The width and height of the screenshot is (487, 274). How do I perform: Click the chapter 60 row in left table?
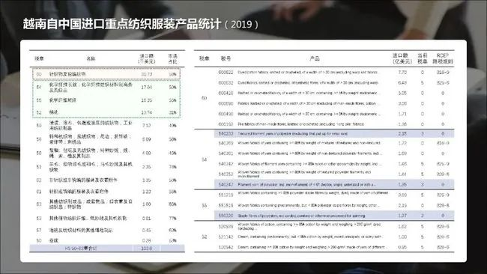(106, 74)
